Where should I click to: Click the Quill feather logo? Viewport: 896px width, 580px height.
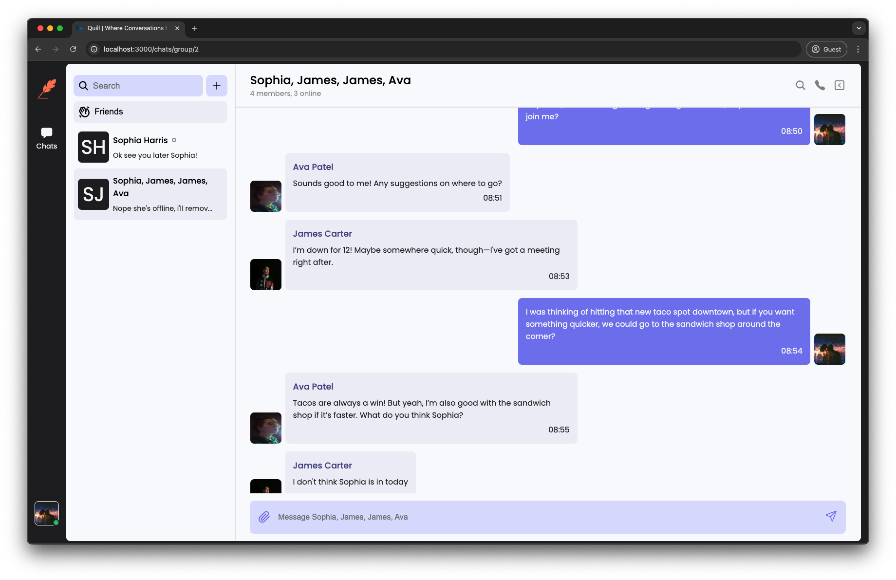47,89
